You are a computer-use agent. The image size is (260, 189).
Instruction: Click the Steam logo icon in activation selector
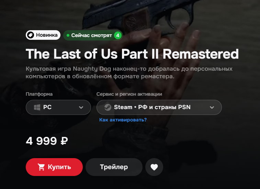pyautogui.click(x=108, y=107)
